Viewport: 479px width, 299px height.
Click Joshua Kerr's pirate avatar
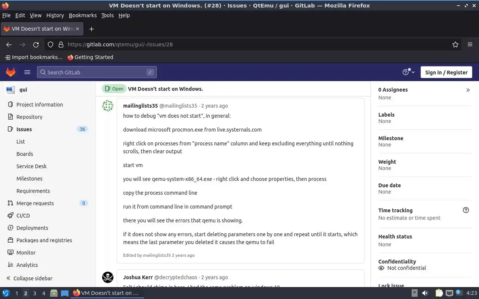(x=108, y=277)
